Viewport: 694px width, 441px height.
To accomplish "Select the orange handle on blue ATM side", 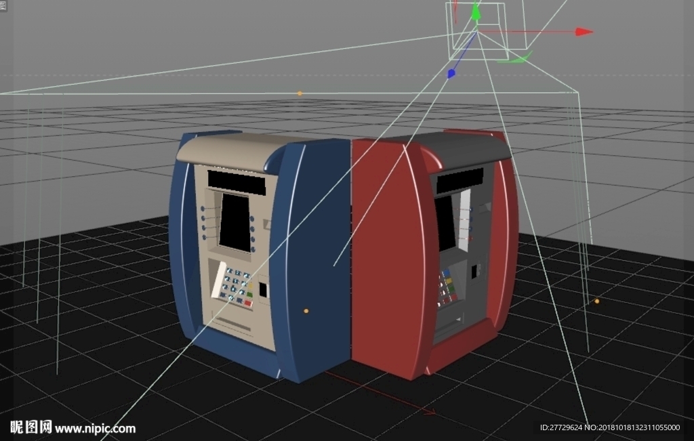I will 306,311.
